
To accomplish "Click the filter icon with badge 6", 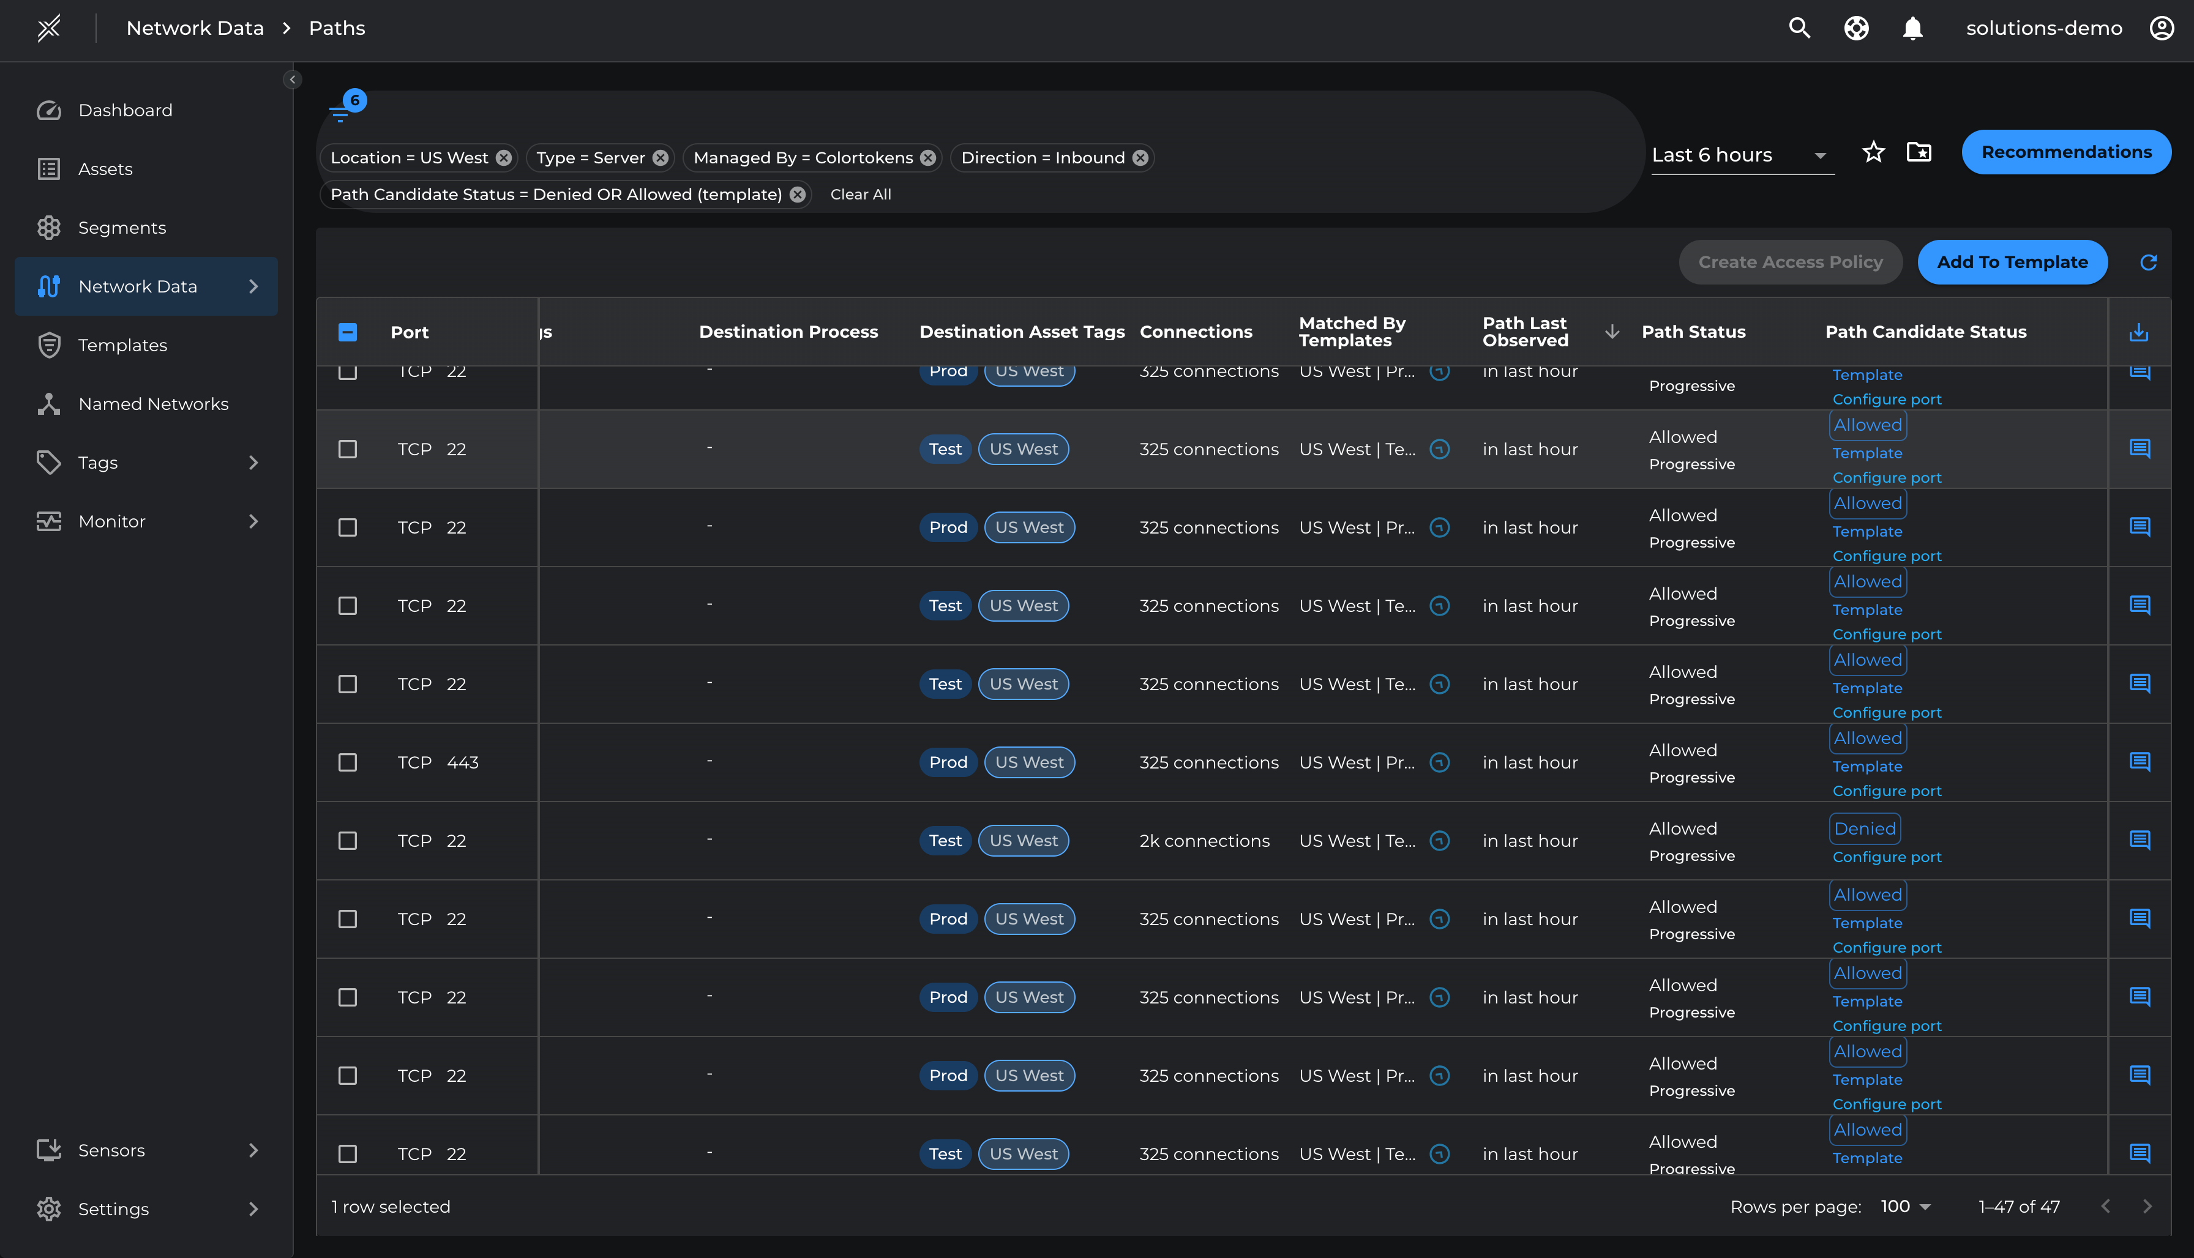I will pos(340,111).
